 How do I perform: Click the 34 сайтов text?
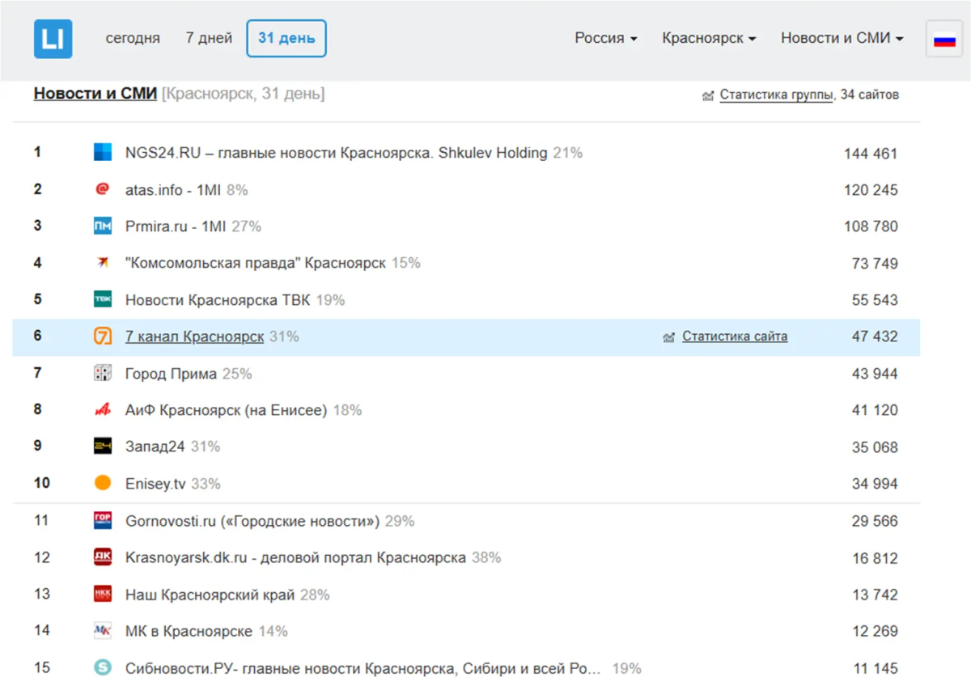click(870, 95)
